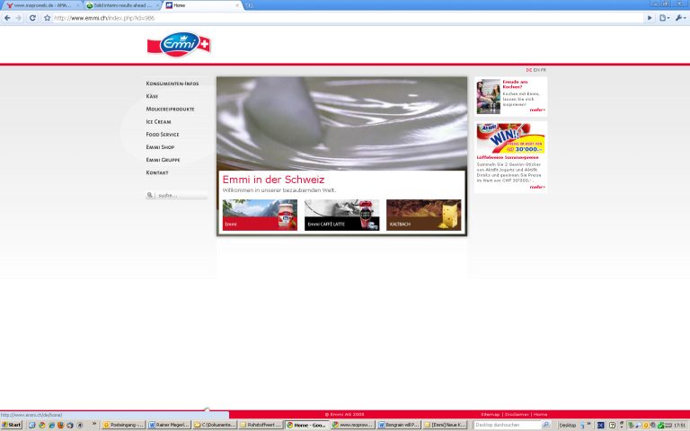
Task: Click the magnifier icon in site search
Action: click(x=150, y=195)
